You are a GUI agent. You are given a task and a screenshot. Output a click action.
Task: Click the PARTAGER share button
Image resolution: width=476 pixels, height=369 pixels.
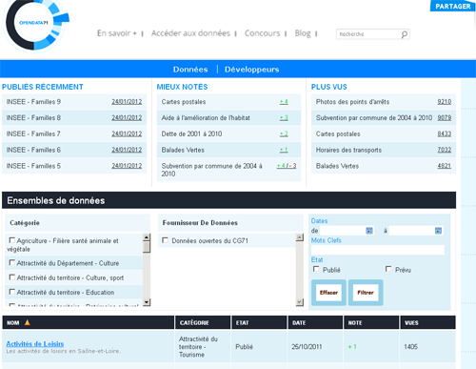click(453, 6)
